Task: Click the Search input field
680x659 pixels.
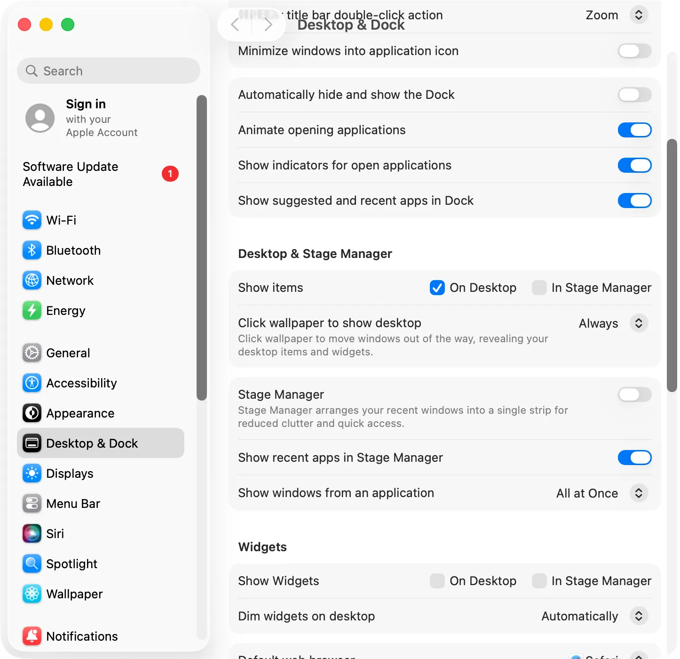Action: pyautogui.click(x=109, y=71)
